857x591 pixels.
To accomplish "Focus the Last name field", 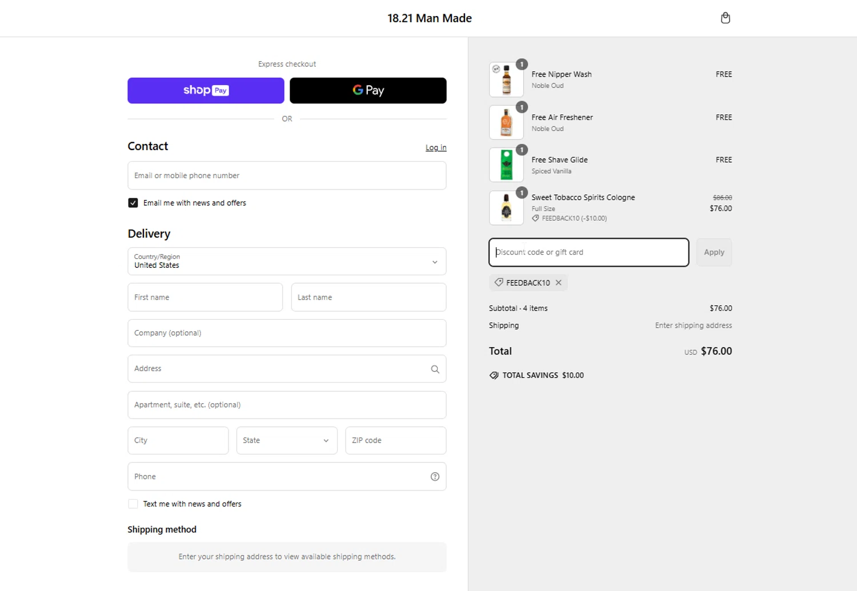I will pyautogui.click(x=369, y=297).
